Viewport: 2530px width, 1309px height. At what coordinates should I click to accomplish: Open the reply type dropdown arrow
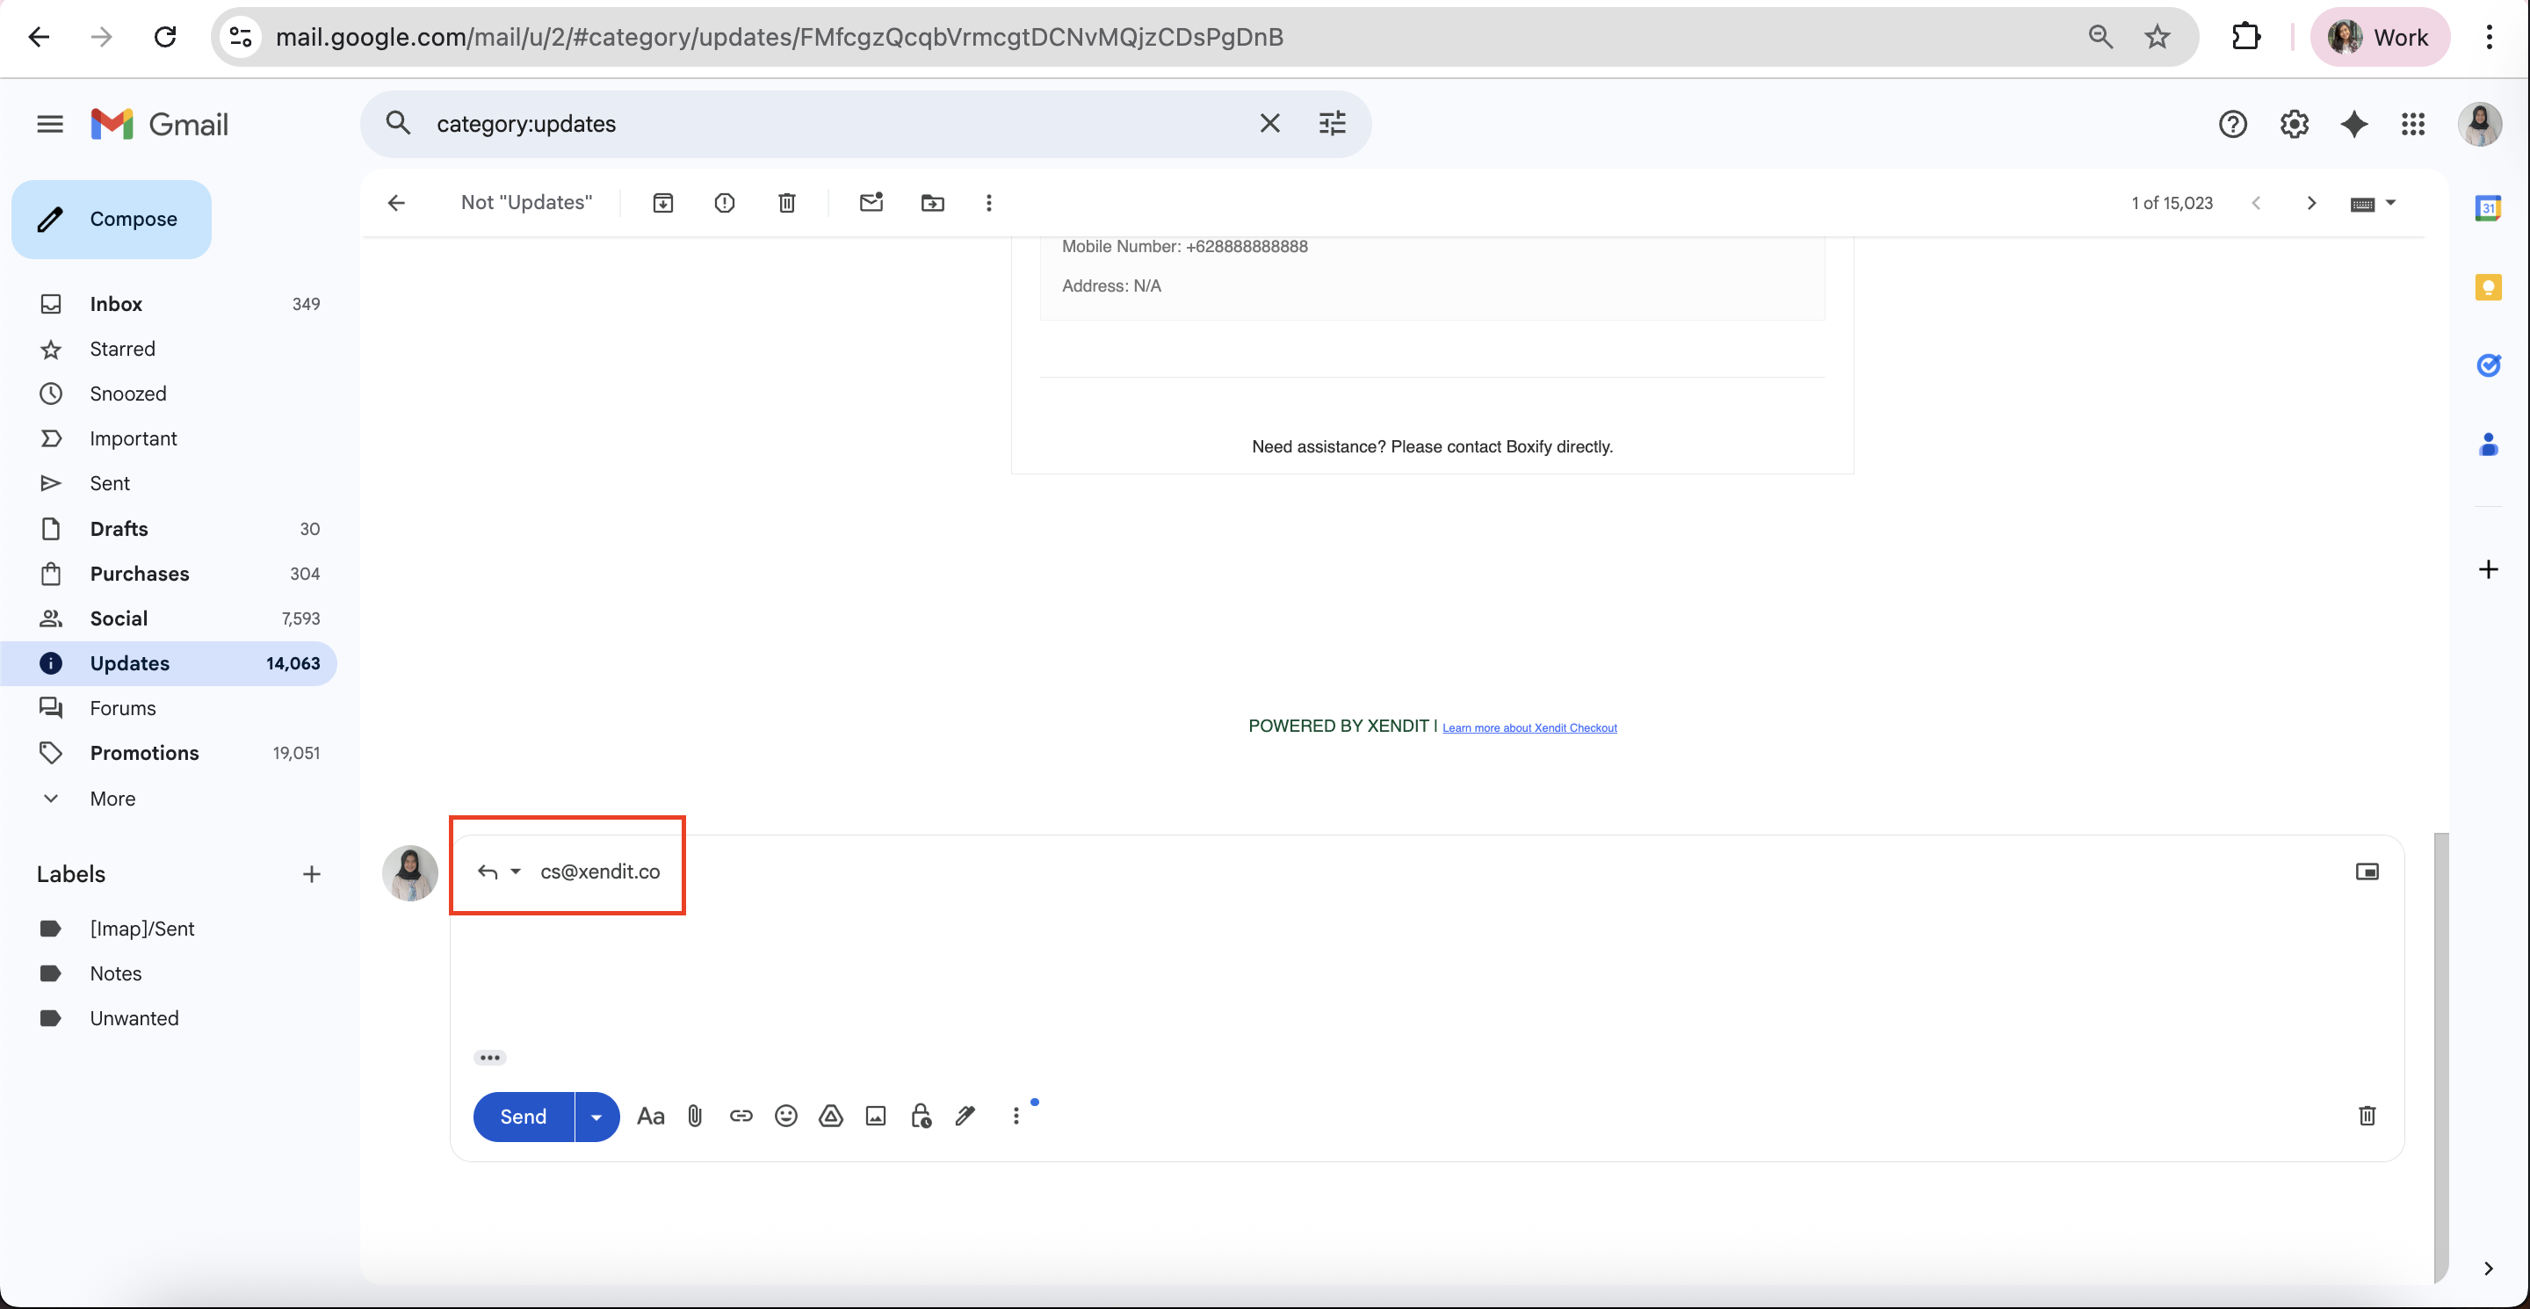(x=516, y=872)
